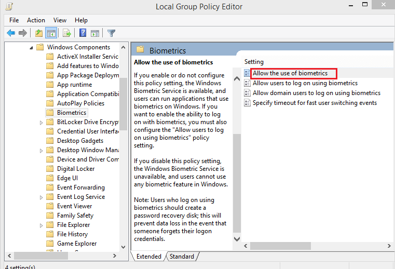Click the Digital Locker folder icon
Screen dimensions: 395x269
point(50,168)
